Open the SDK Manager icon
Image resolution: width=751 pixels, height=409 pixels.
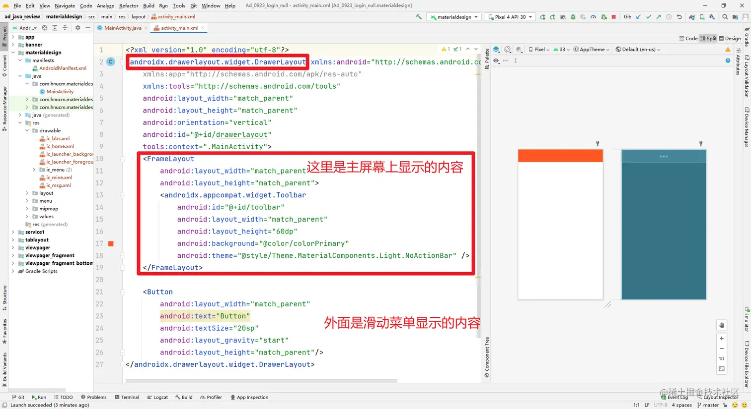(x=712, y=17)
